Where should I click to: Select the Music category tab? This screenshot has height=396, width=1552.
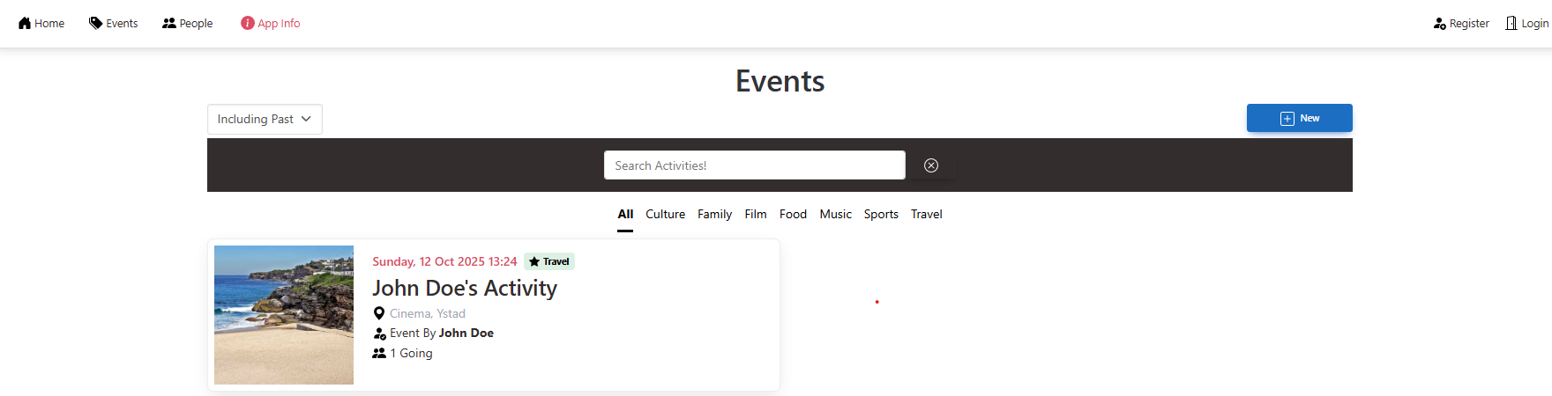coord(835,214)
